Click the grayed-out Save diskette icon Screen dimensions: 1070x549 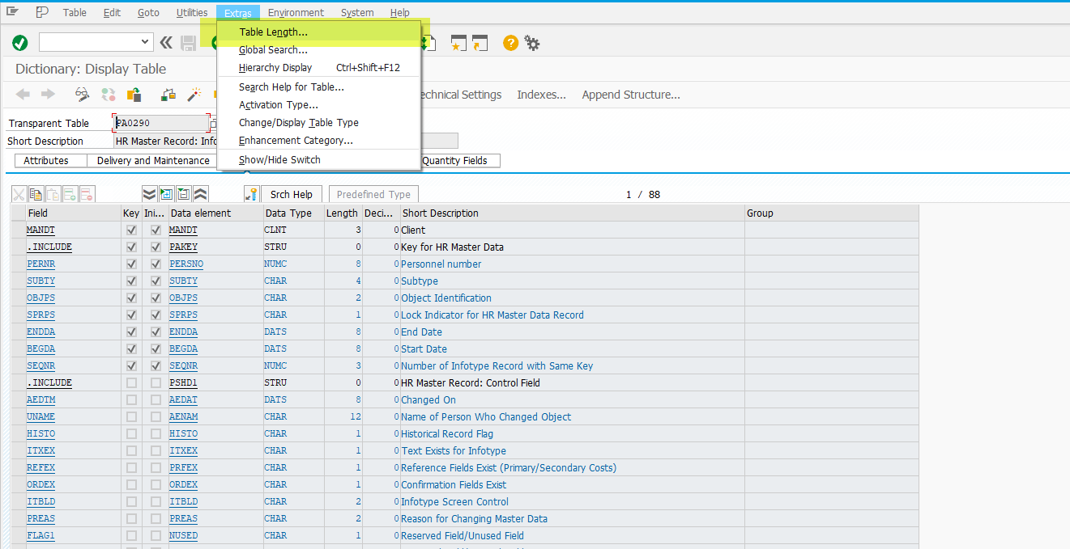point(189,43)
